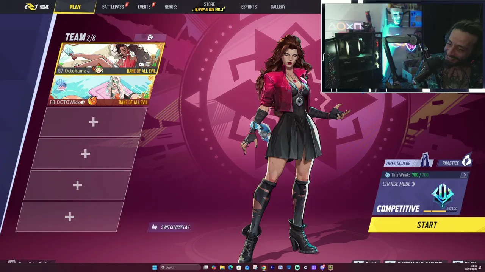Go to the EVENTS tab
This screenshot has width=485, height=272.
[144, 7]
